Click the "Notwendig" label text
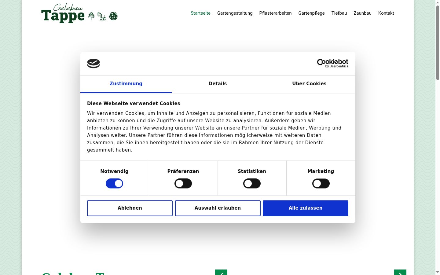 [x=114, y=171]
